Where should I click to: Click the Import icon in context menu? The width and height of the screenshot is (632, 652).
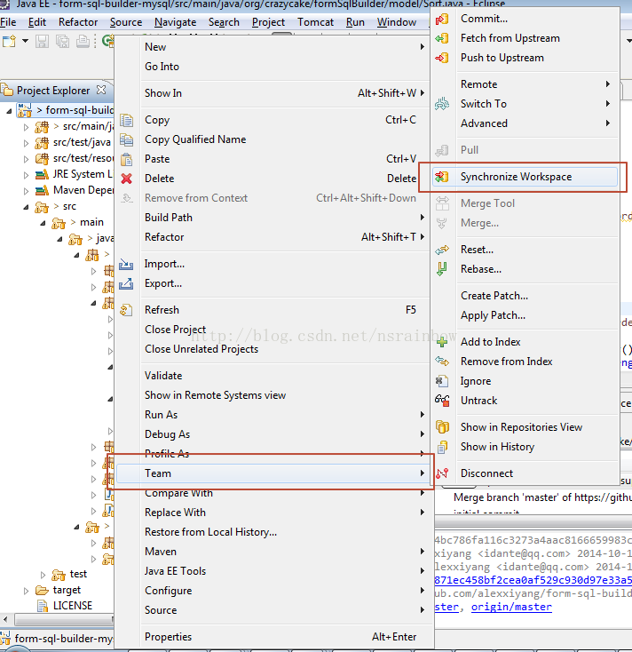126,264
